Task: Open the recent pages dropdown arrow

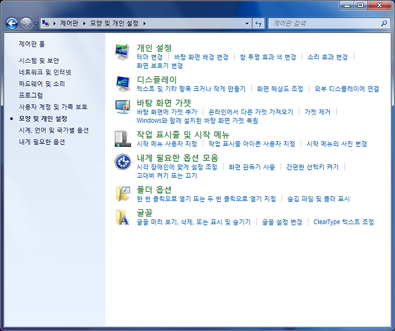Action: click(x=36, y=24)
